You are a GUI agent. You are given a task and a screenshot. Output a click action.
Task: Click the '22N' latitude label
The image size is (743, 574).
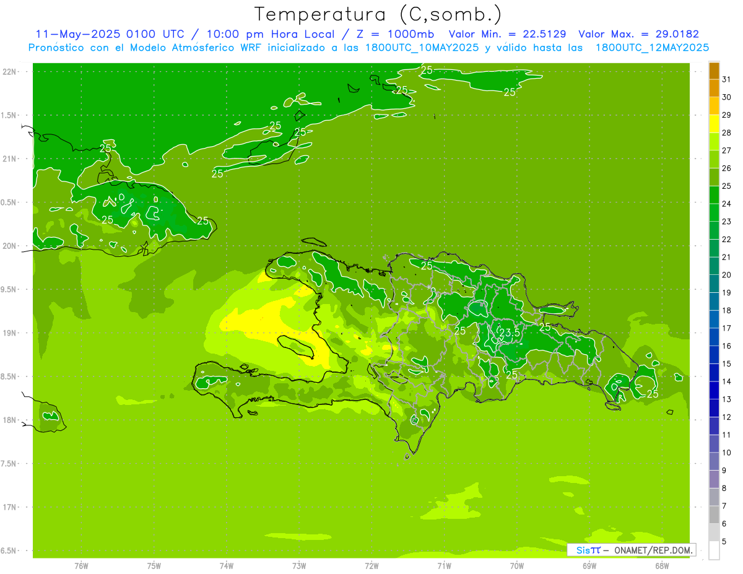[9, 72]
